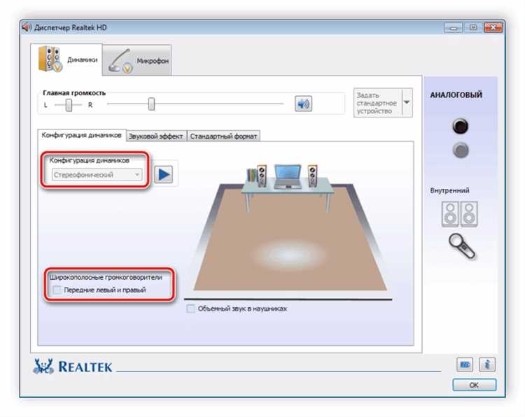The width and height of the screenshot is (525, 417).
Task: Click the title bar speaker icon
Action: tap(27, 27)
